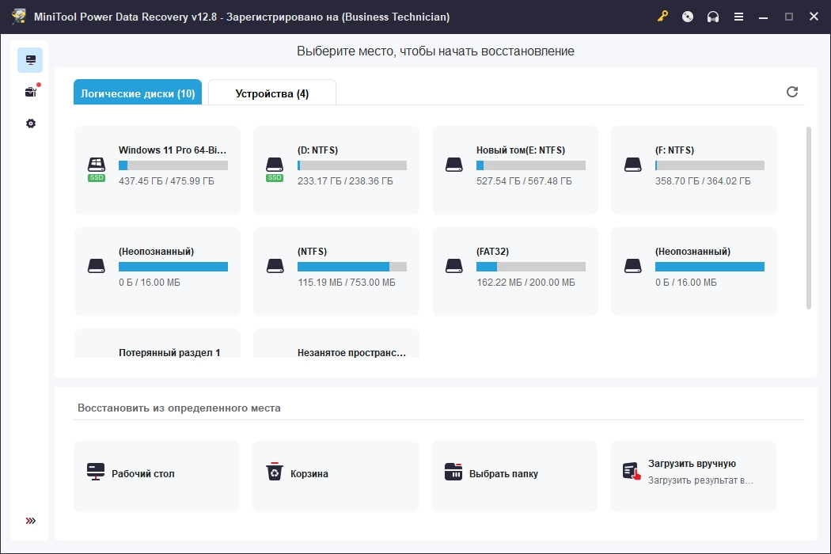Viewport: 831px width, 554px height.
Task: Click the Windows 11 drive usage bar
Action: [x=173, y=165]
